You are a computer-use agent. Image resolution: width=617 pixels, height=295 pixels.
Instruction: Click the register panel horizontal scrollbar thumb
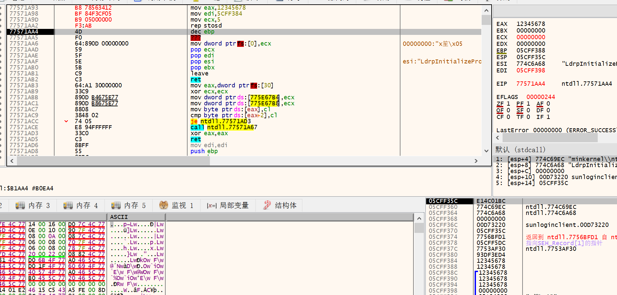click(x=550, y=138)
